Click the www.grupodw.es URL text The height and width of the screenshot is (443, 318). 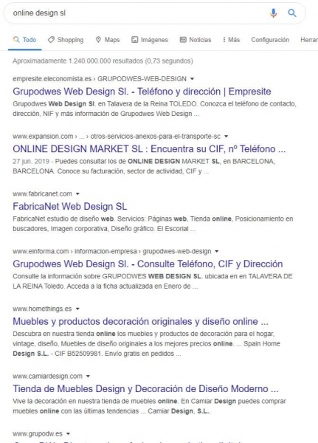(38, 433)
